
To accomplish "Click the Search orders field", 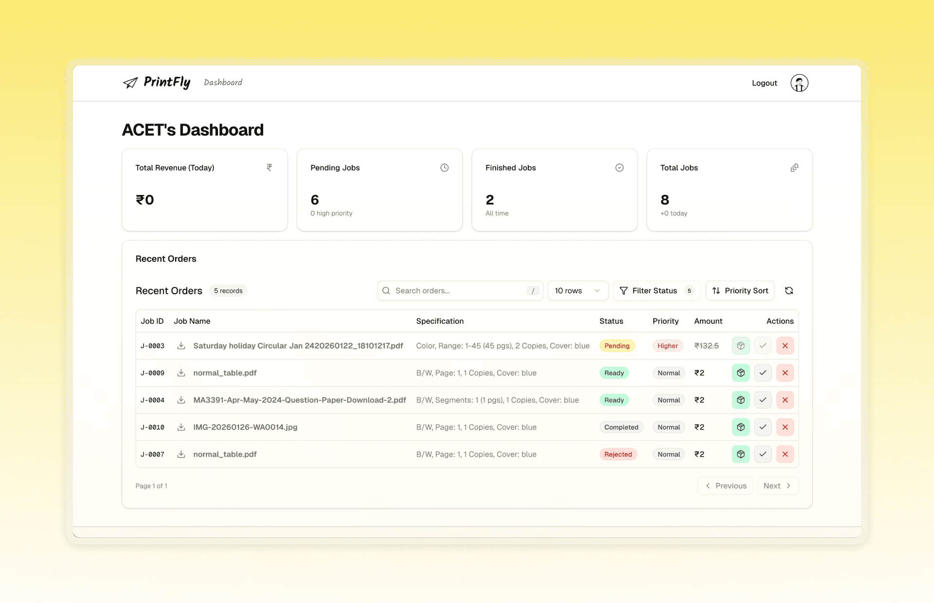I will tap(460, 290).
